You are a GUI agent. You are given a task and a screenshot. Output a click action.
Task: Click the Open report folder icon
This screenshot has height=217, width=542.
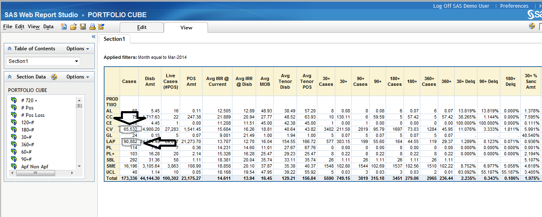pyautogui.click(x=74, y=27)
